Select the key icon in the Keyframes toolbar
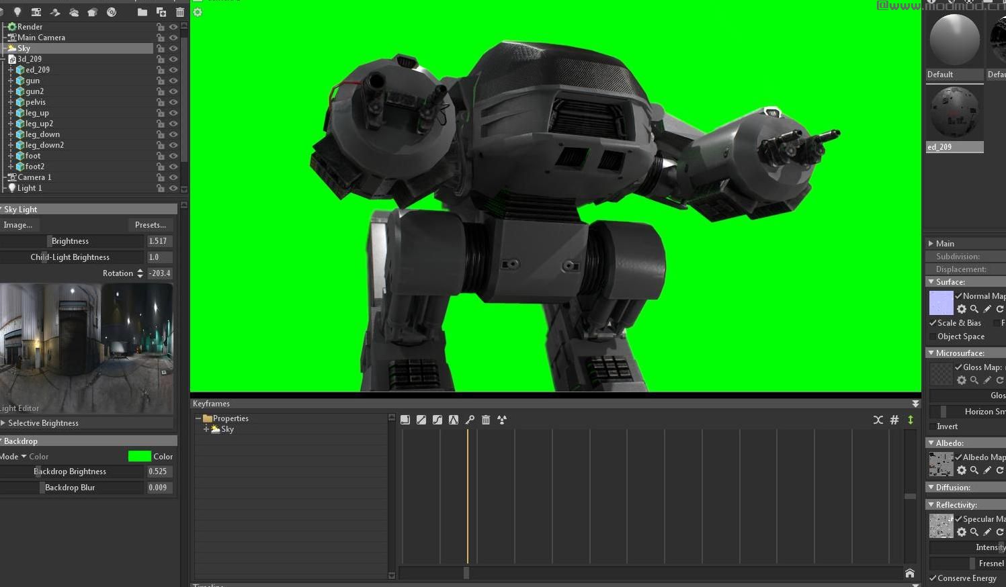The height and width of the screenshot is (587, 1006). [x=470, y=419]
